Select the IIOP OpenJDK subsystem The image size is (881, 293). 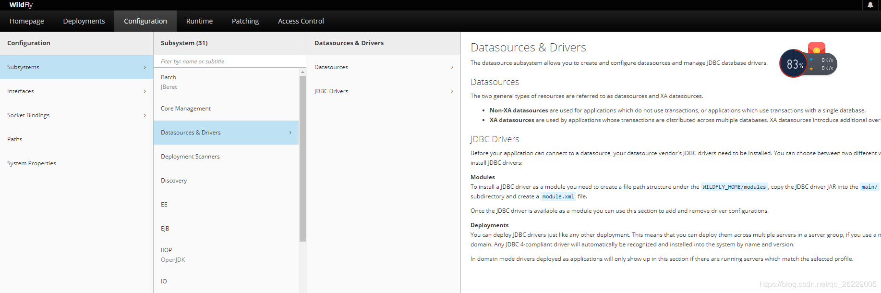[x=226, y=255]
